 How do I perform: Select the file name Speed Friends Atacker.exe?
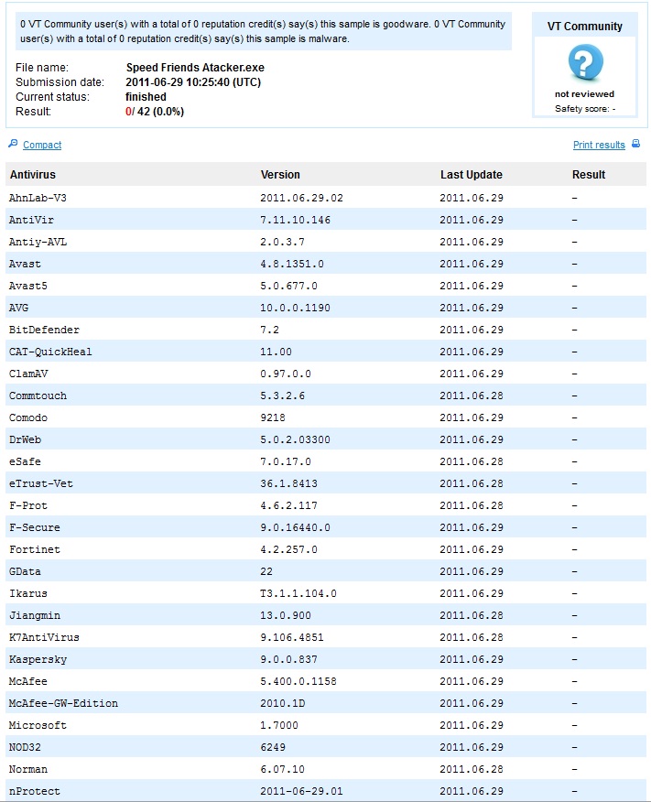[195, 68]
